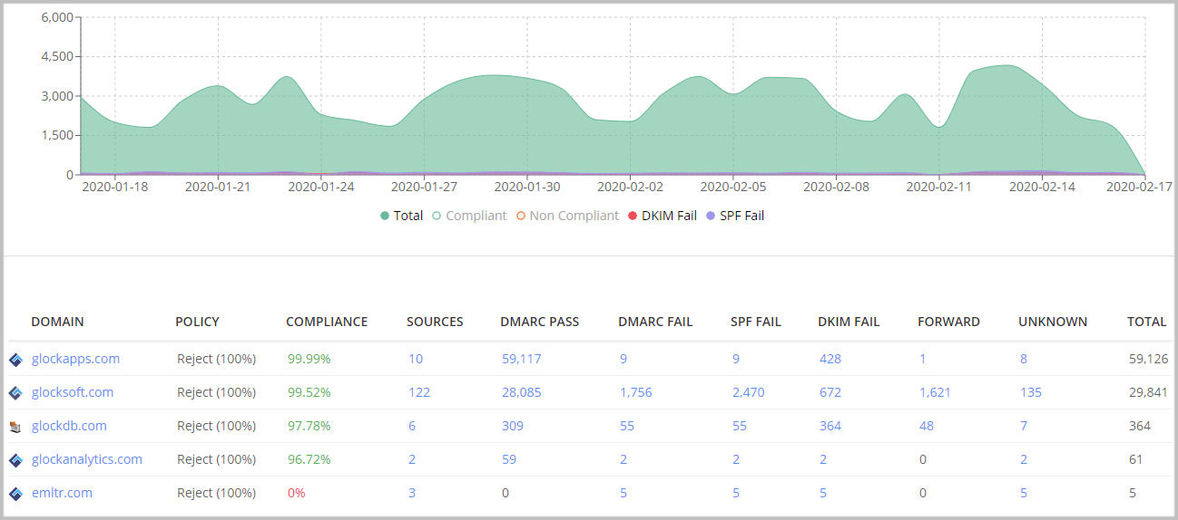
Task: Click unknown value 7 for glockdb.com
Action: tap(1024, 426)
